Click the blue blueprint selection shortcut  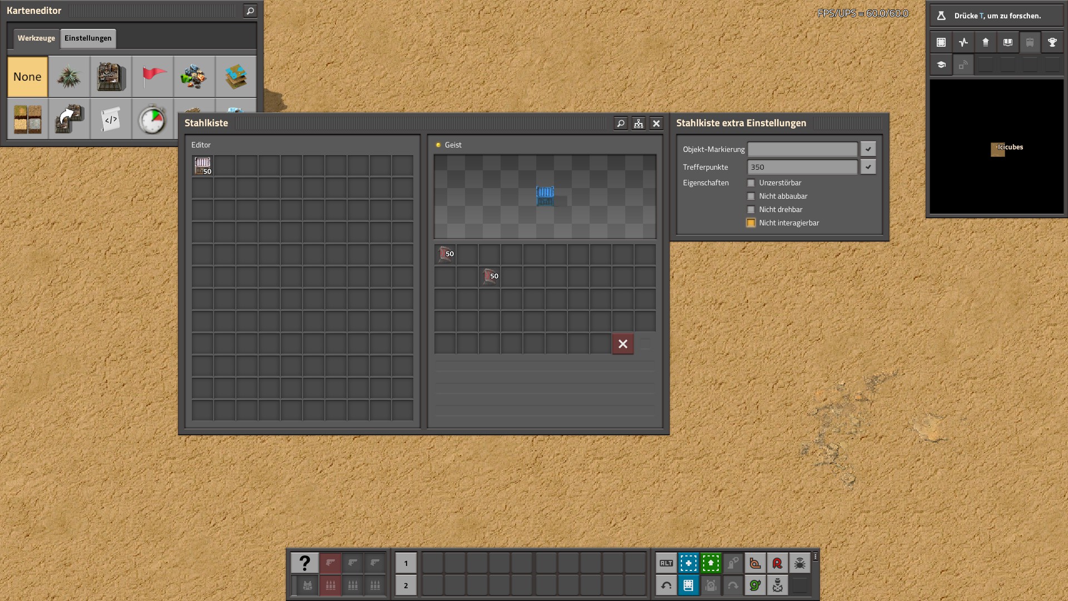688,563
